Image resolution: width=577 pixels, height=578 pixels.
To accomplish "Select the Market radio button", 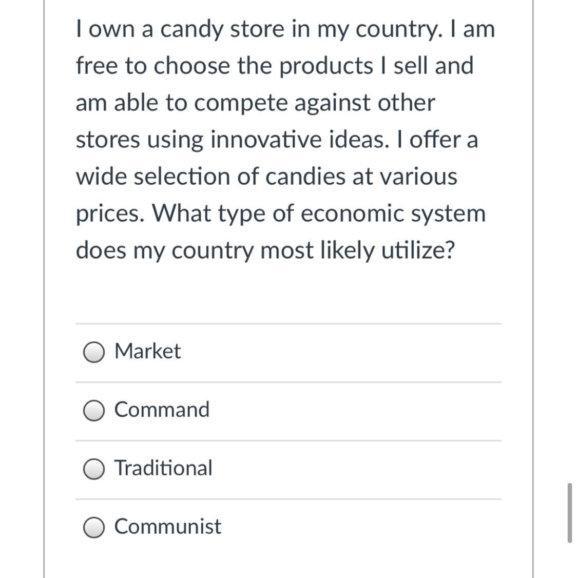I will point(94,352).
